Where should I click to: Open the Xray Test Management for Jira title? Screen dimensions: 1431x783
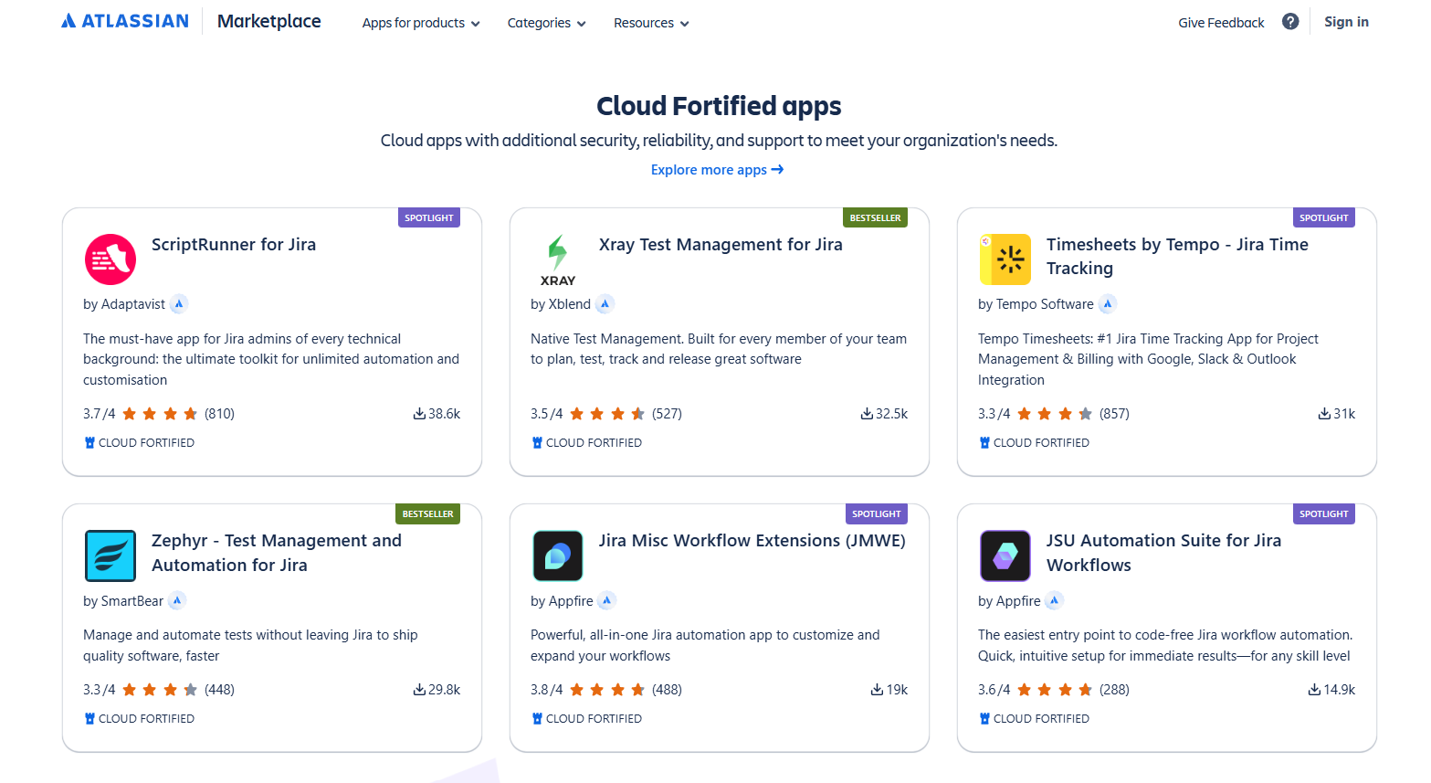(x=721, y=245)
